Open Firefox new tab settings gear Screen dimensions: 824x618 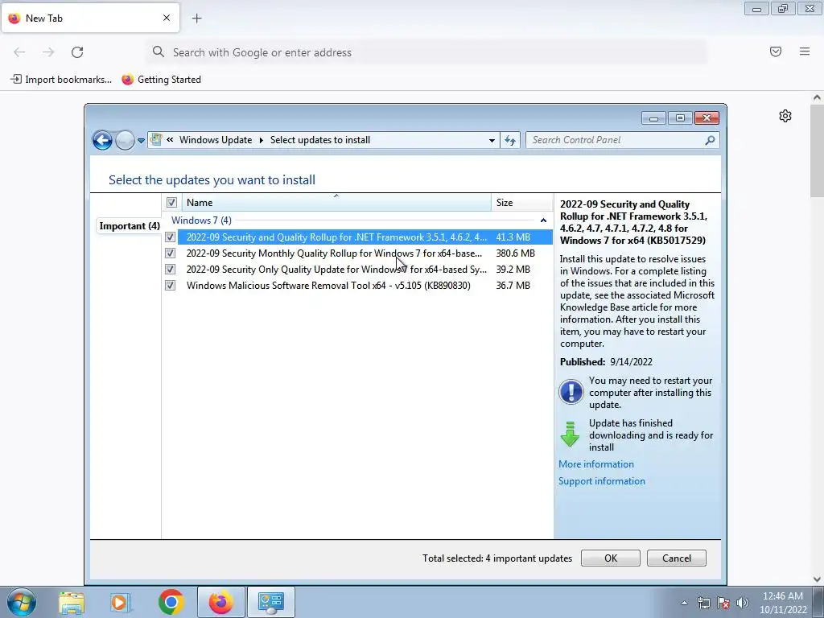[x=785, y=116]
